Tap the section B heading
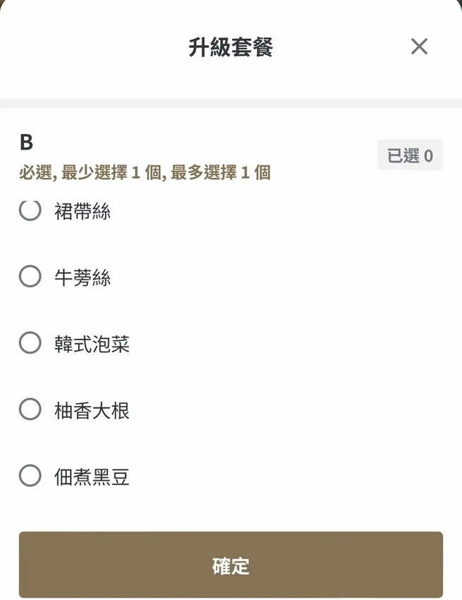Screen dimensions: 462x600 click(26, 143)
